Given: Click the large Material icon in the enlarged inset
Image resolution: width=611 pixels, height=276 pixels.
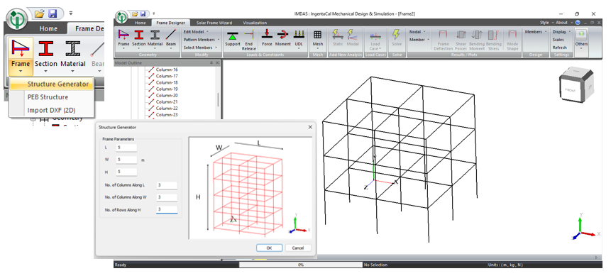Looking at the screenshot, I should [x=73, y=48].
